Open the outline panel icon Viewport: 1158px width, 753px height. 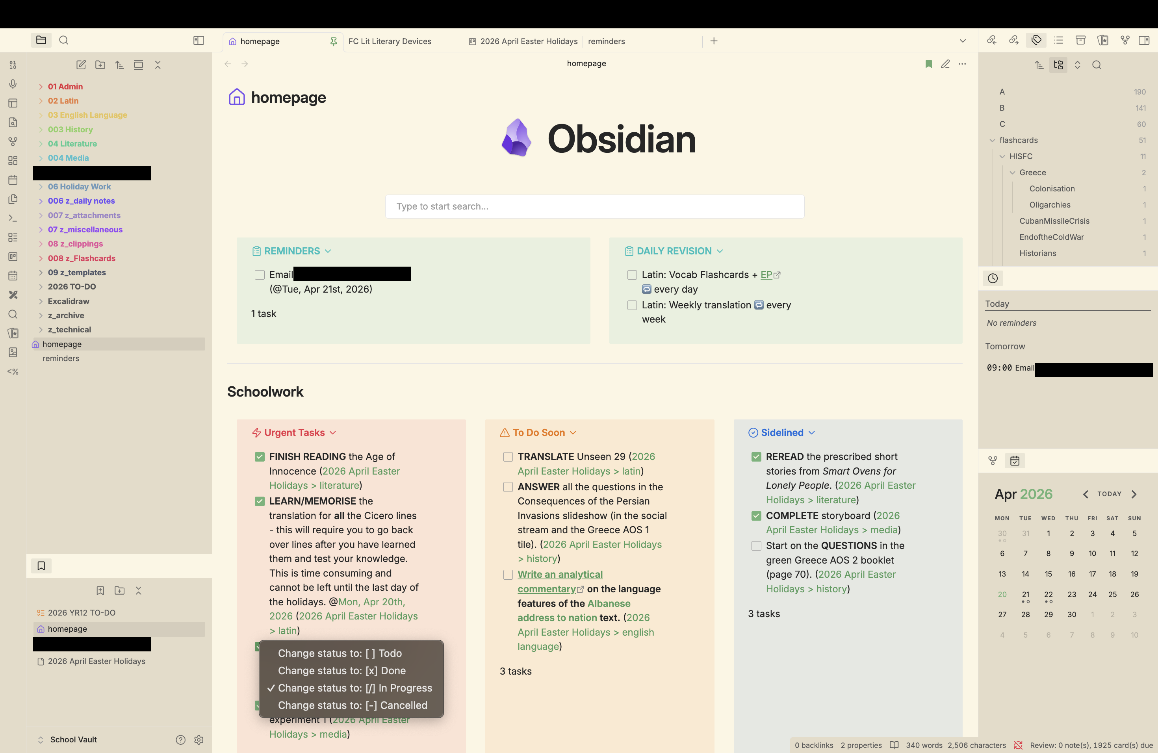pyautogui.click(x=1059, y=41)
